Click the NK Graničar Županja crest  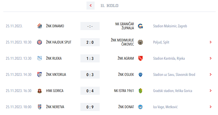pyautogui.click(x=140, y=26)
